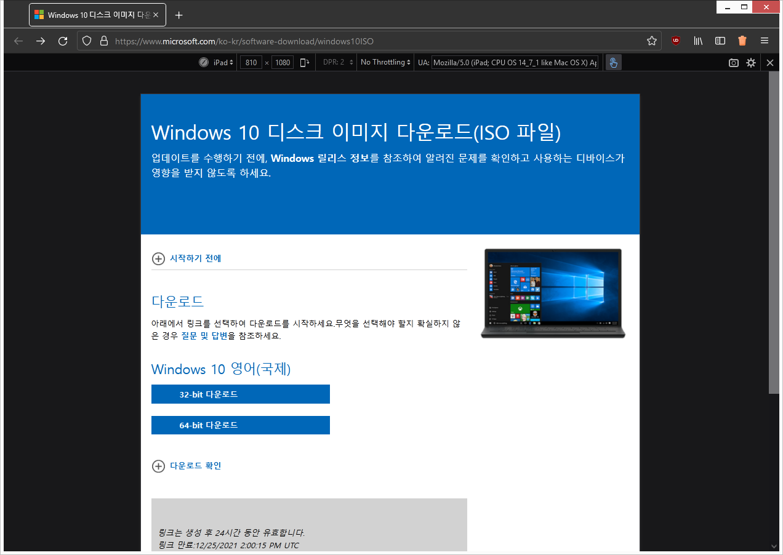
Task: Open responsive design mode settings gear
Action: pos(751,63)
